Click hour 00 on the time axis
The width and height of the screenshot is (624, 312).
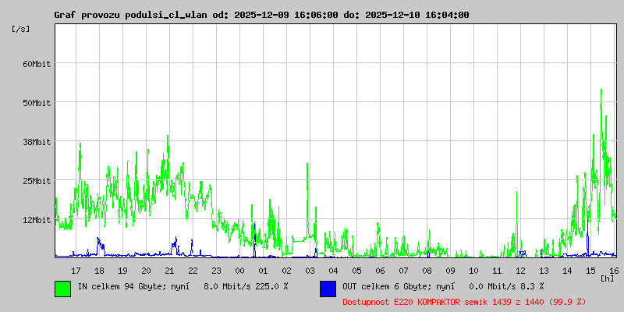tap(239, 270)
